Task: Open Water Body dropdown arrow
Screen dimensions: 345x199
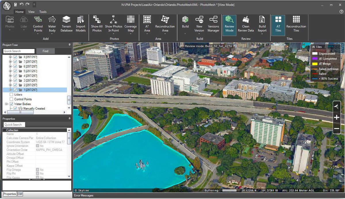Action: pos(52,34)
